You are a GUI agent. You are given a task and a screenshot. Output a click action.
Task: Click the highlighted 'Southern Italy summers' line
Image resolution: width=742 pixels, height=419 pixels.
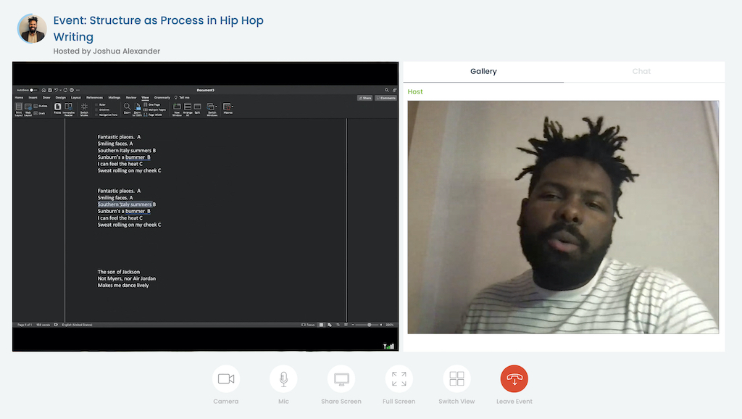[x=125, y=204]
